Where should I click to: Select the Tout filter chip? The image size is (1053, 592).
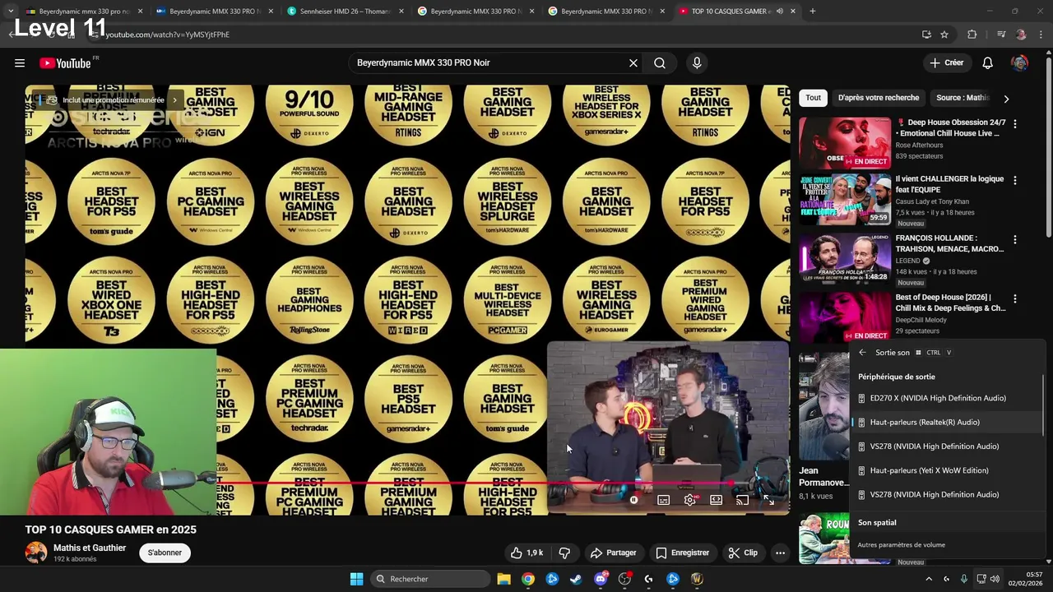(x=813, y=98)
